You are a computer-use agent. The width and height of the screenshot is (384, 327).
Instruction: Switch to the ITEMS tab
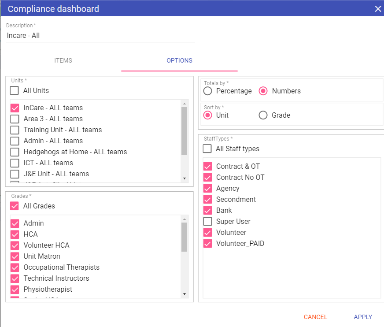63,61
